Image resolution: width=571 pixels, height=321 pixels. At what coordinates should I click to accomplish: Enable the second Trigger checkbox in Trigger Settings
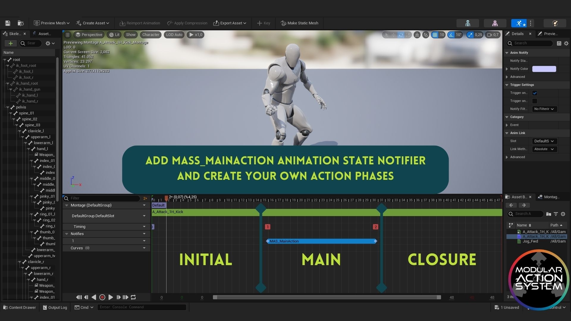[x=535, y=101]
